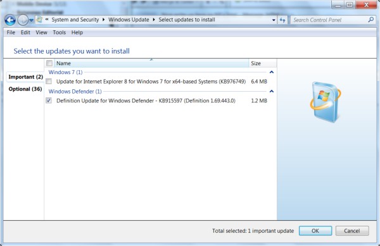This screenshot has width=380, height=246.
Task: Open System and Security breadcrumb
Action: [x=75, y=20]
